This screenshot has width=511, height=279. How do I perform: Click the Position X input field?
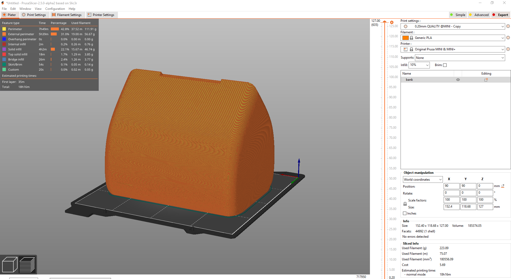(451, 186)
